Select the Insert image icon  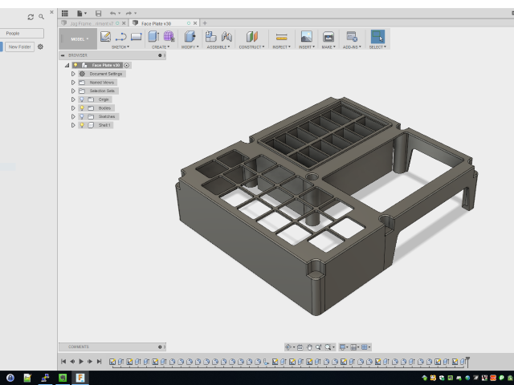(x=306, y=37)
